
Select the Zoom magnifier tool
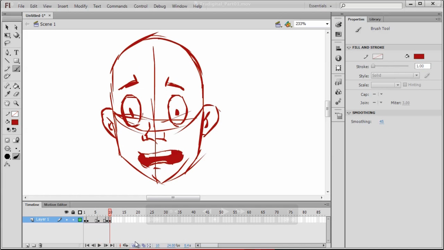16,103
